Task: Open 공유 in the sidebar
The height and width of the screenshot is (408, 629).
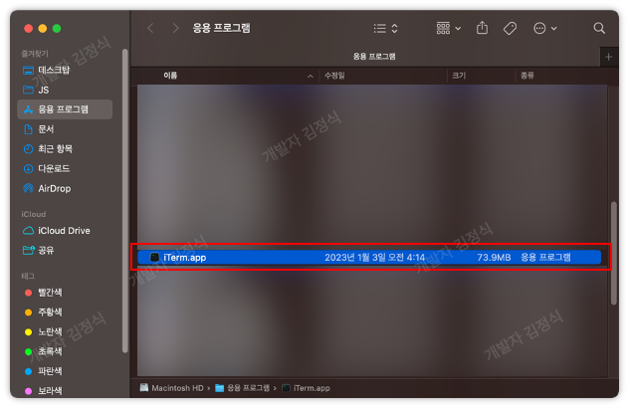Action: pyautogui.click(x=65, y=251)
